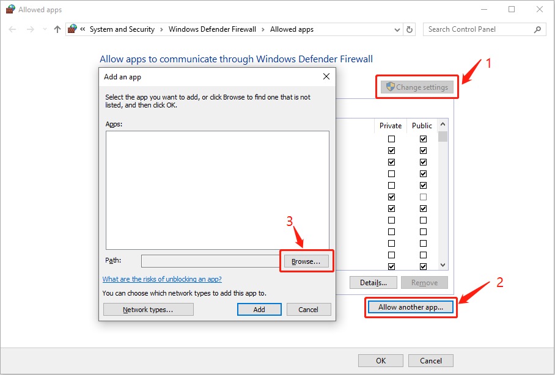Minimize the Allowed apps window

(x=483, y=10)
